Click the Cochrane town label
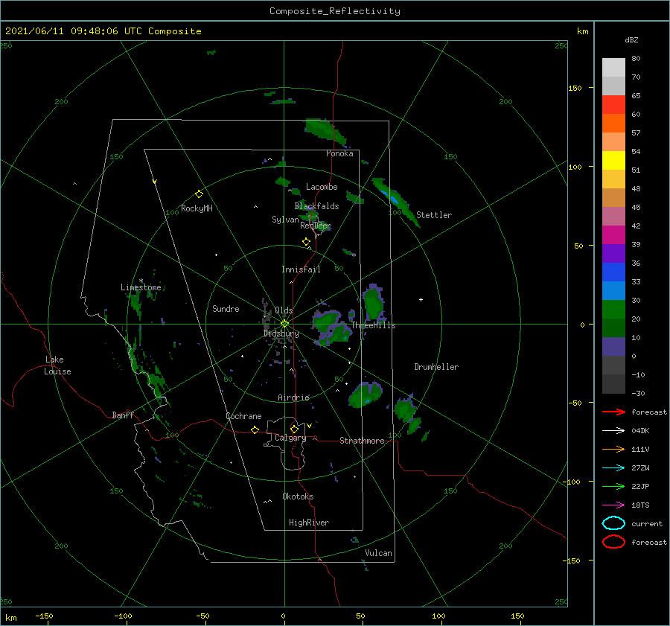The height and width of the screenshot is (626, 670). (x=243, y=416)
